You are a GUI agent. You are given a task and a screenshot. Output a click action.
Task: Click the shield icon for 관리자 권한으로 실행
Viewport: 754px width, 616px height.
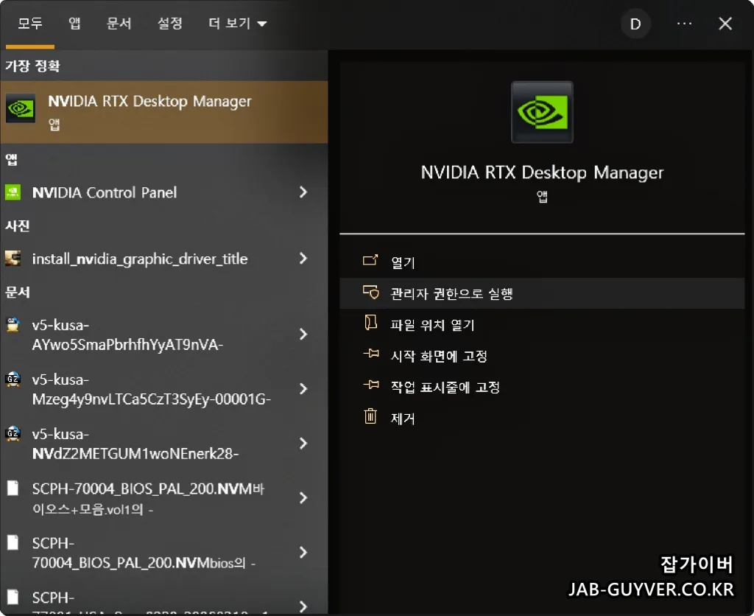tap(371, 292)
